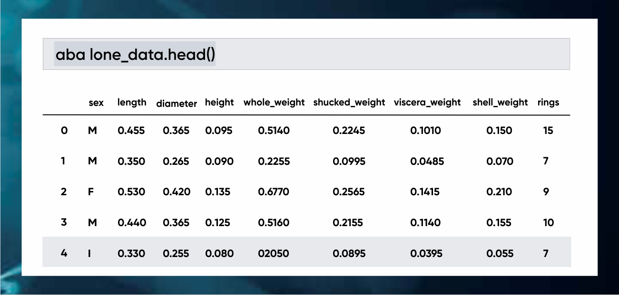Select the shell_weight value 0.210
Viewport: 619px width, 295px height.
pos(500,192)
